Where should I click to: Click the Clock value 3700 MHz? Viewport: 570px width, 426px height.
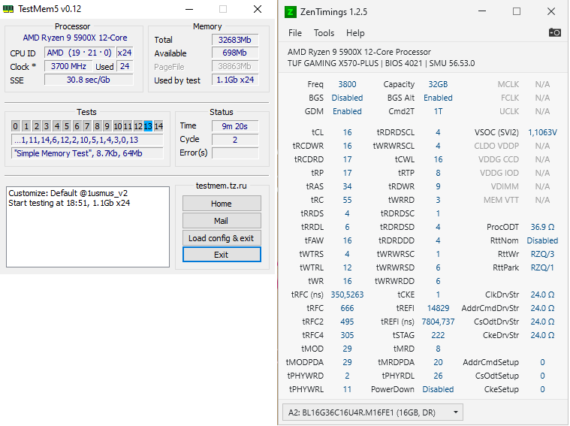[x=68, y=66]
